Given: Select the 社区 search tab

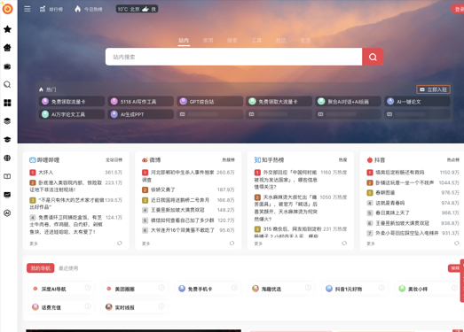Looking at the screenshot, I should point(281,41).
